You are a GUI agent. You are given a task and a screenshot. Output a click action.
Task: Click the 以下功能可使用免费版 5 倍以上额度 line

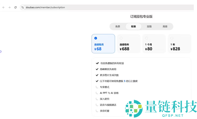click(x=119, y=81)
